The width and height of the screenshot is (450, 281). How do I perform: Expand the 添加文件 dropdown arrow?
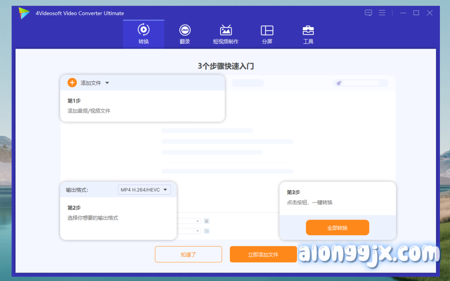[107, 83]
